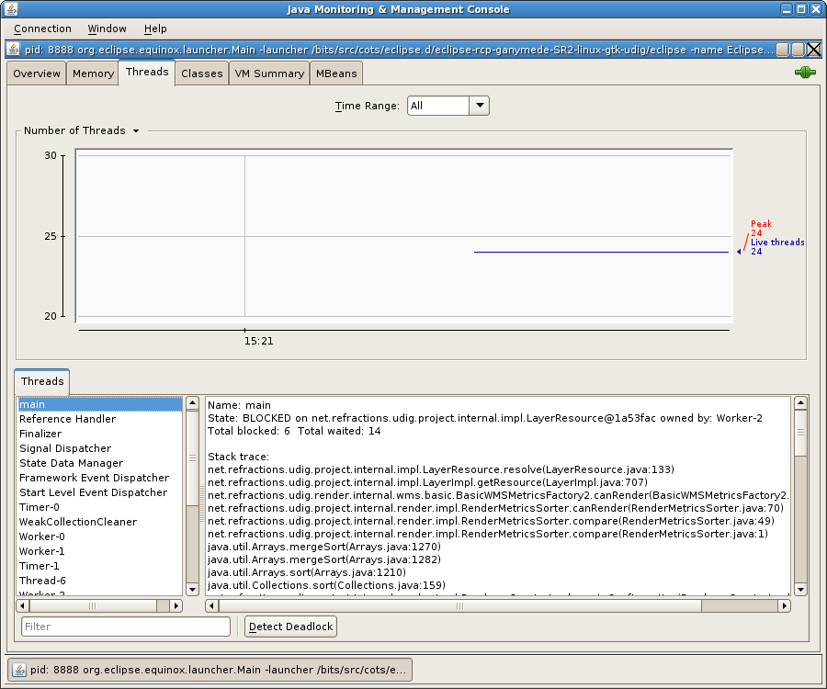Close the internal pid 8888 frame

click(813, 50)
